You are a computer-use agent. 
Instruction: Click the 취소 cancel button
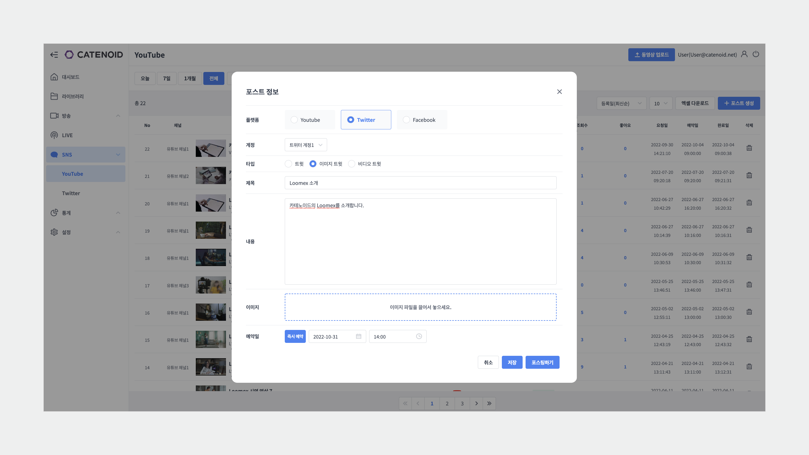tap(488, 362)
